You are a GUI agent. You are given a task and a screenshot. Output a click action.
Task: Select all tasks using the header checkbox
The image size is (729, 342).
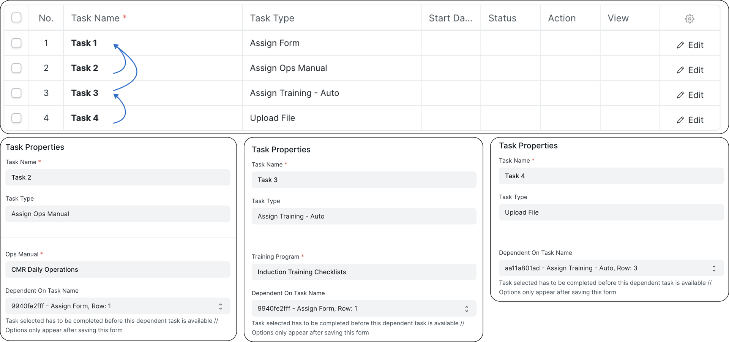(x=16, y=17)
